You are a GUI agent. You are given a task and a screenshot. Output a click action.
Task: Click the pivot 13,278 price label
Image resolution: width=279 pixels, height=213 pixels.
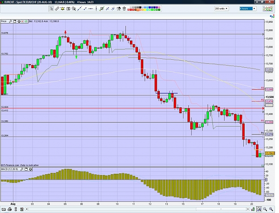tap(269, 135)
